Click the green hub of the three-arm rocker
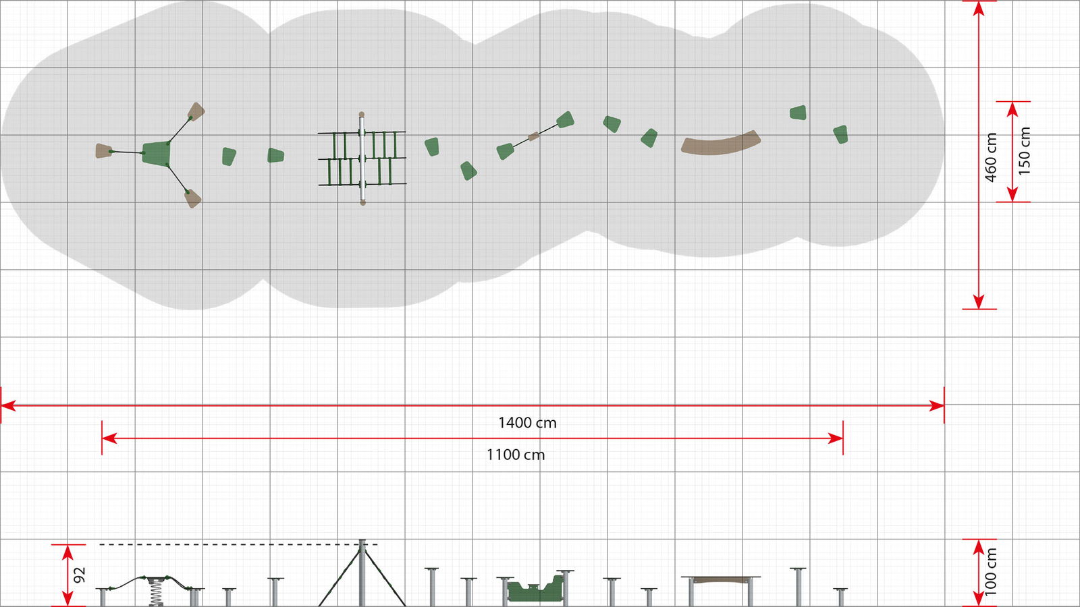1080x607 pixels. (x=156, y=153)
